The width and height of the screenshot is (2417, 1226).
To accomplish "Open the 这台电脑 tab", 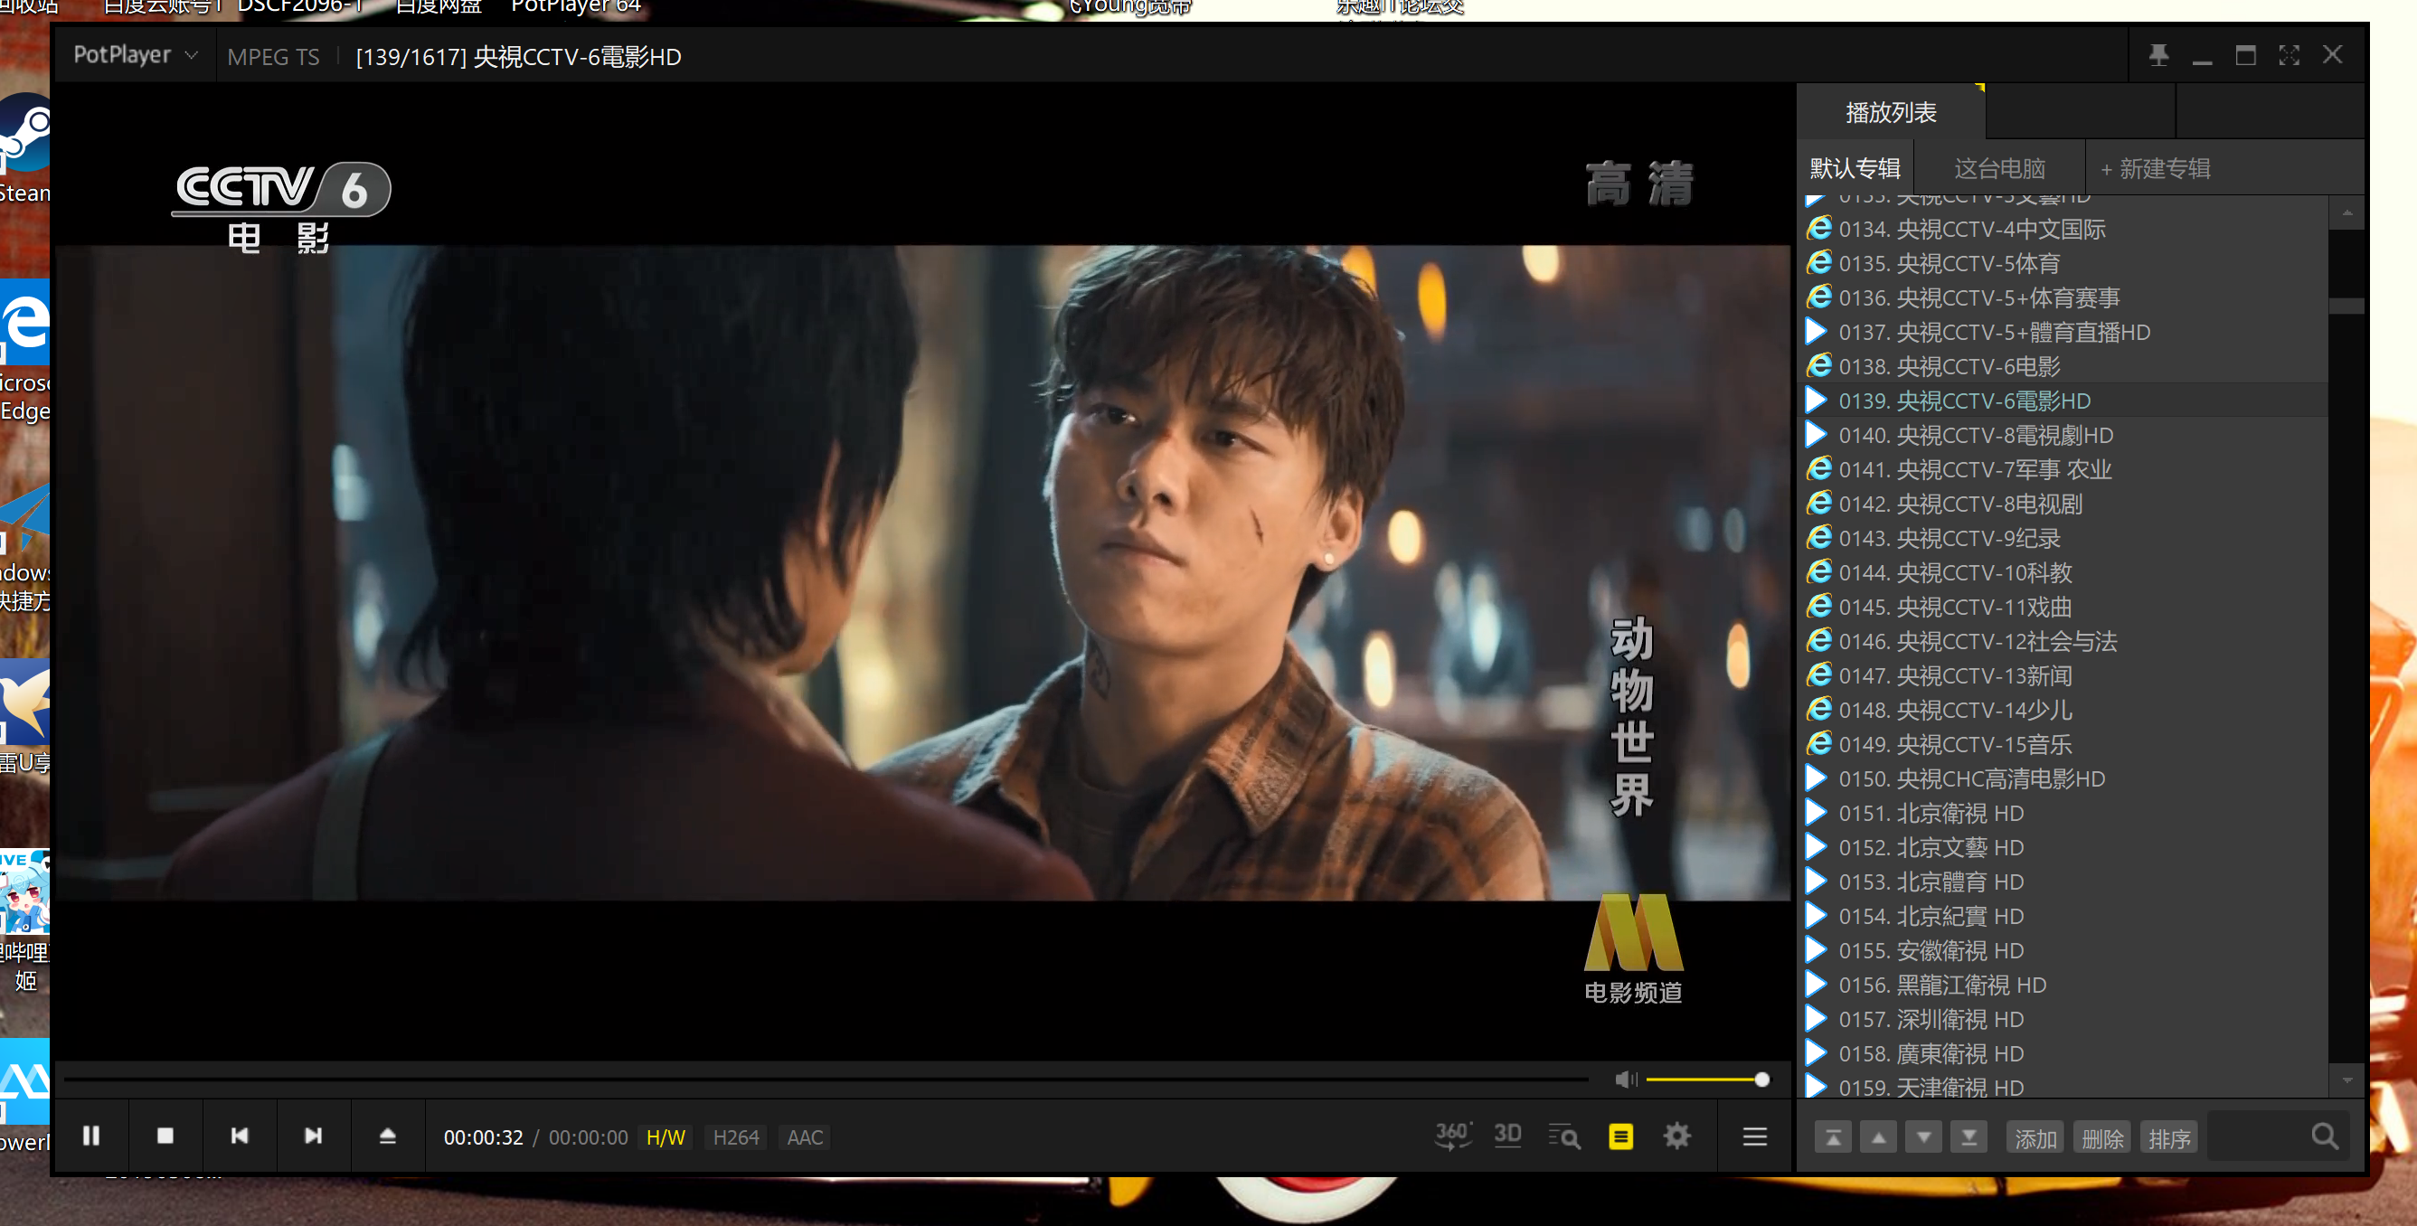I will (x=1999, y=169).
